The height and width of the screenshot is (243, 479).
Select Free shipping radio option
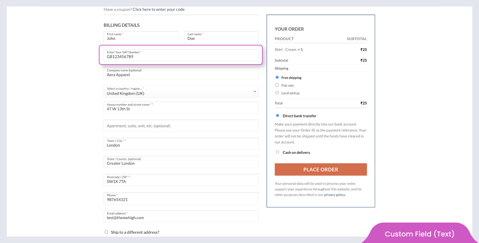coord(277,77)
